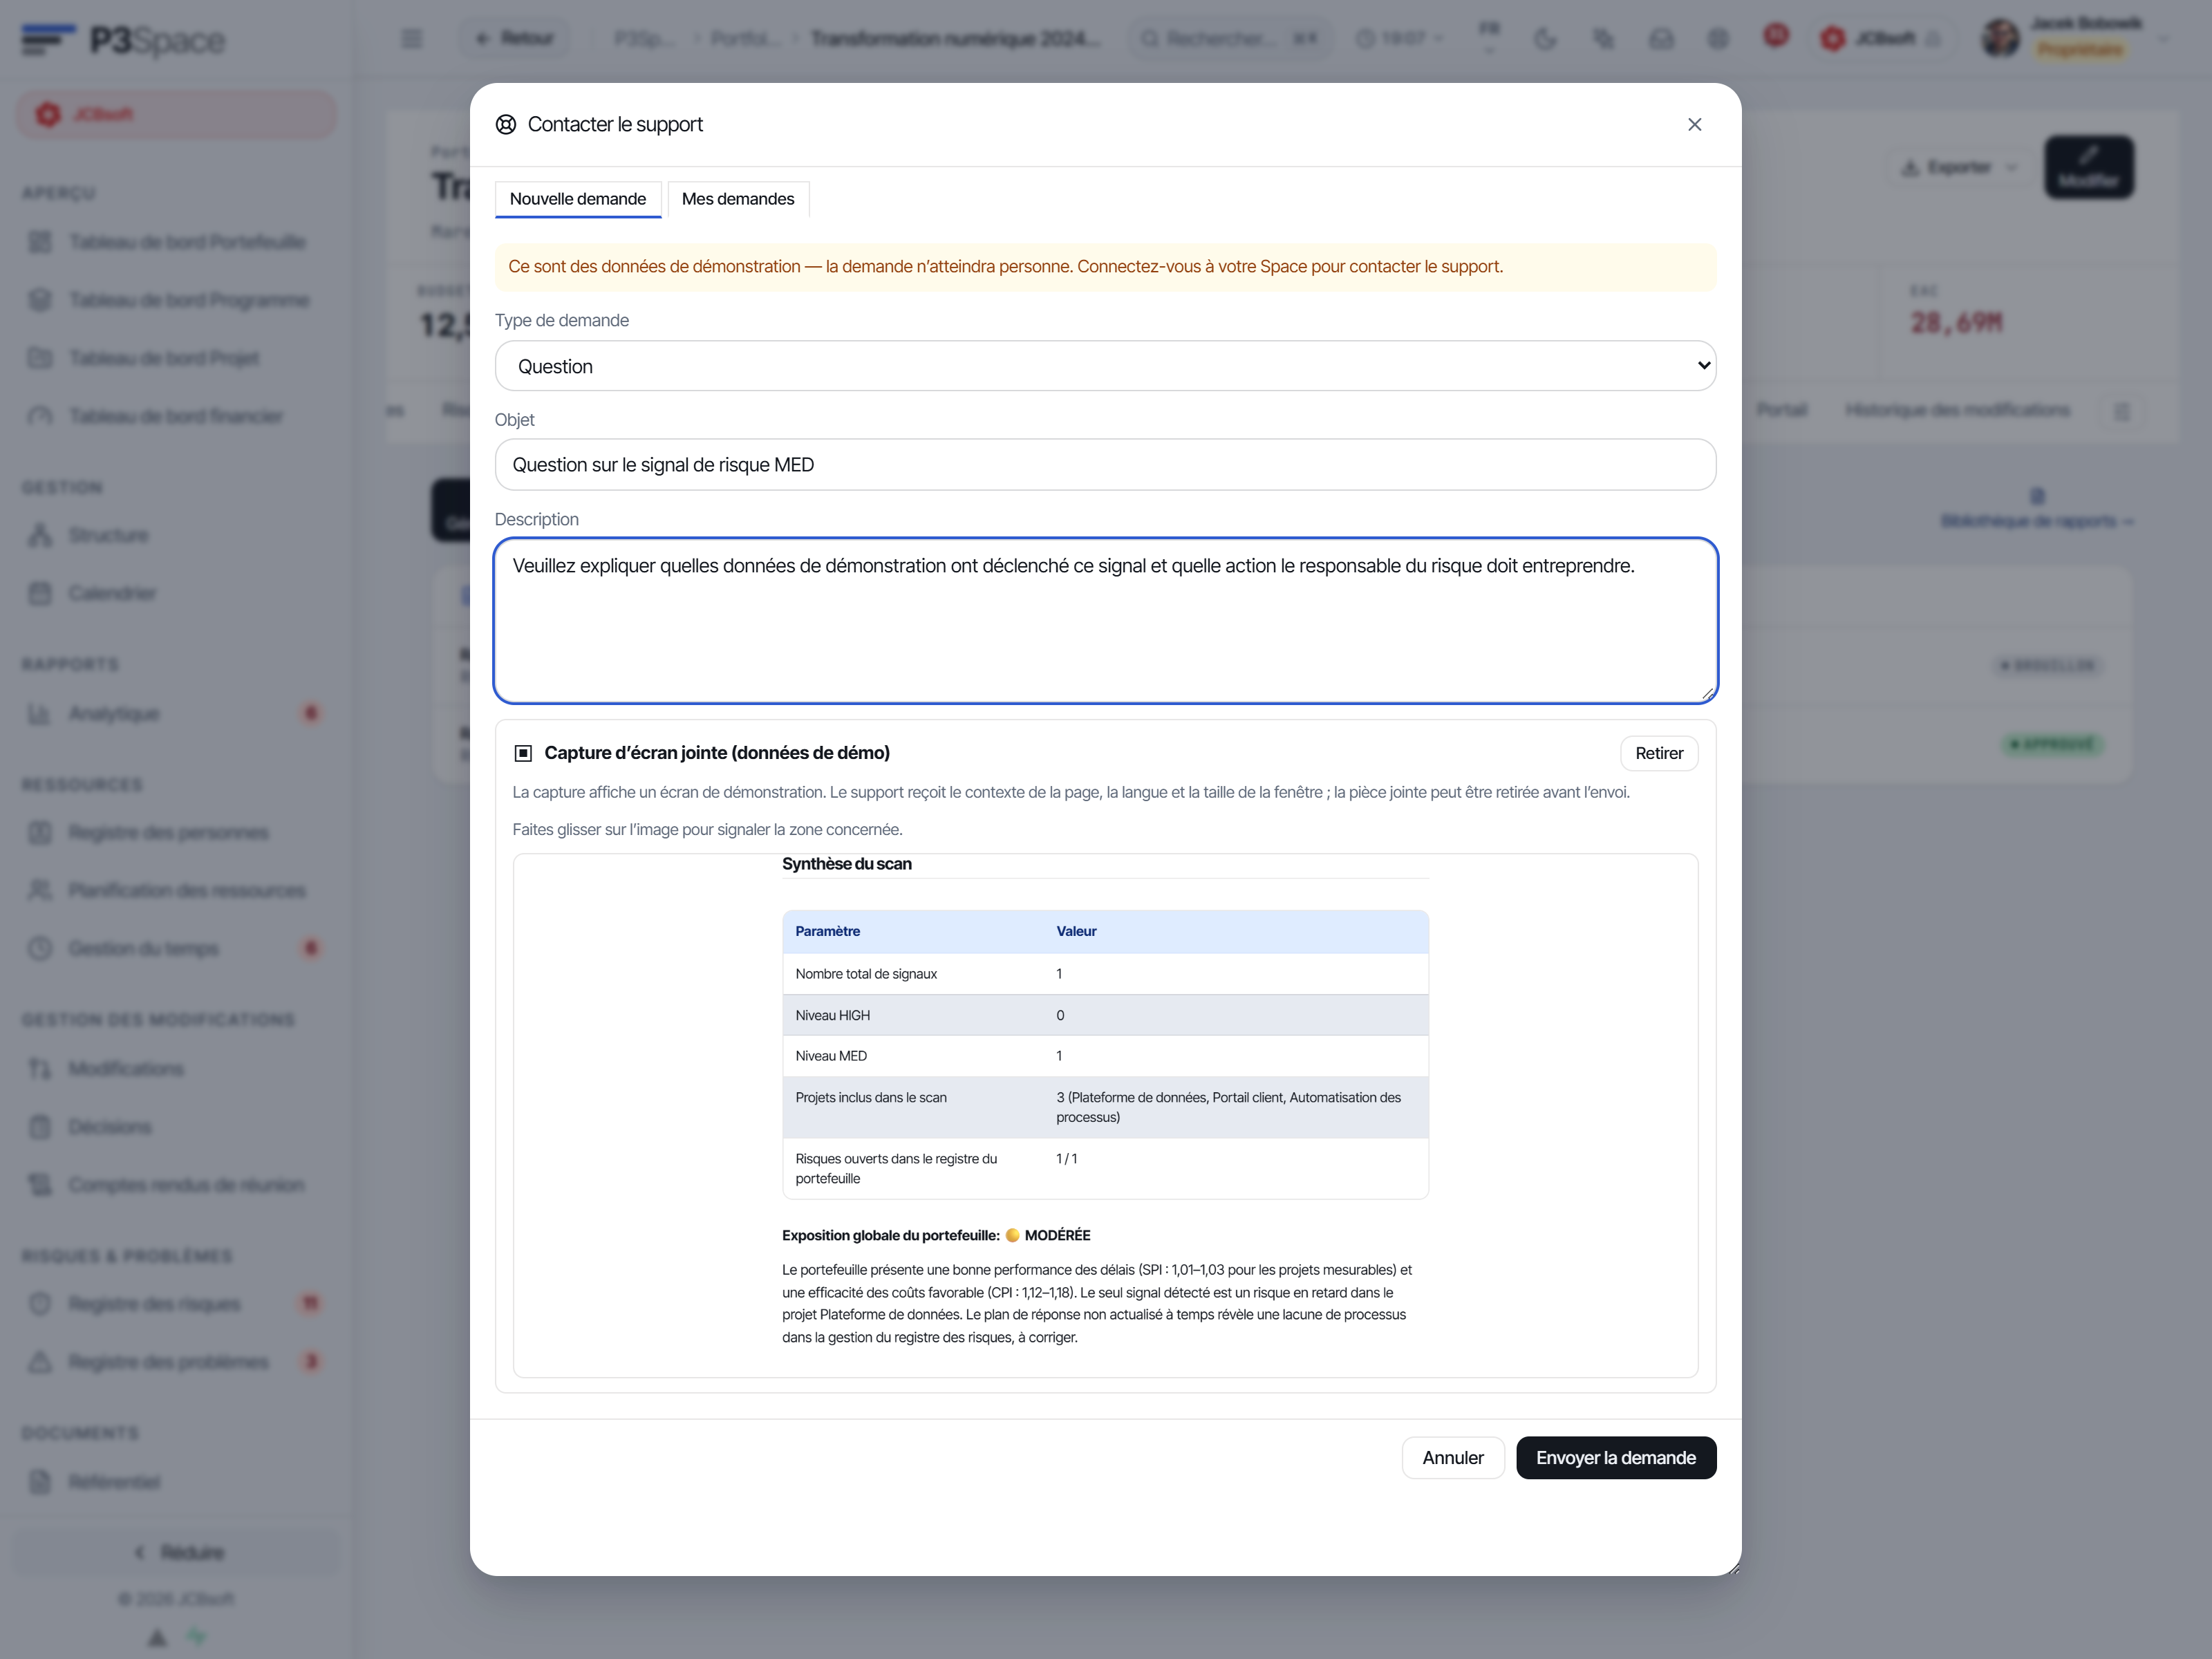Click the Objet input field
This screenshot has width=2212, height=1659.
1105,465
